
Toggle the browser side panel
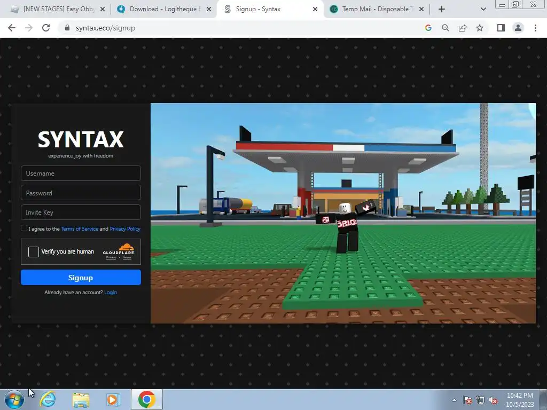point(501,28)
